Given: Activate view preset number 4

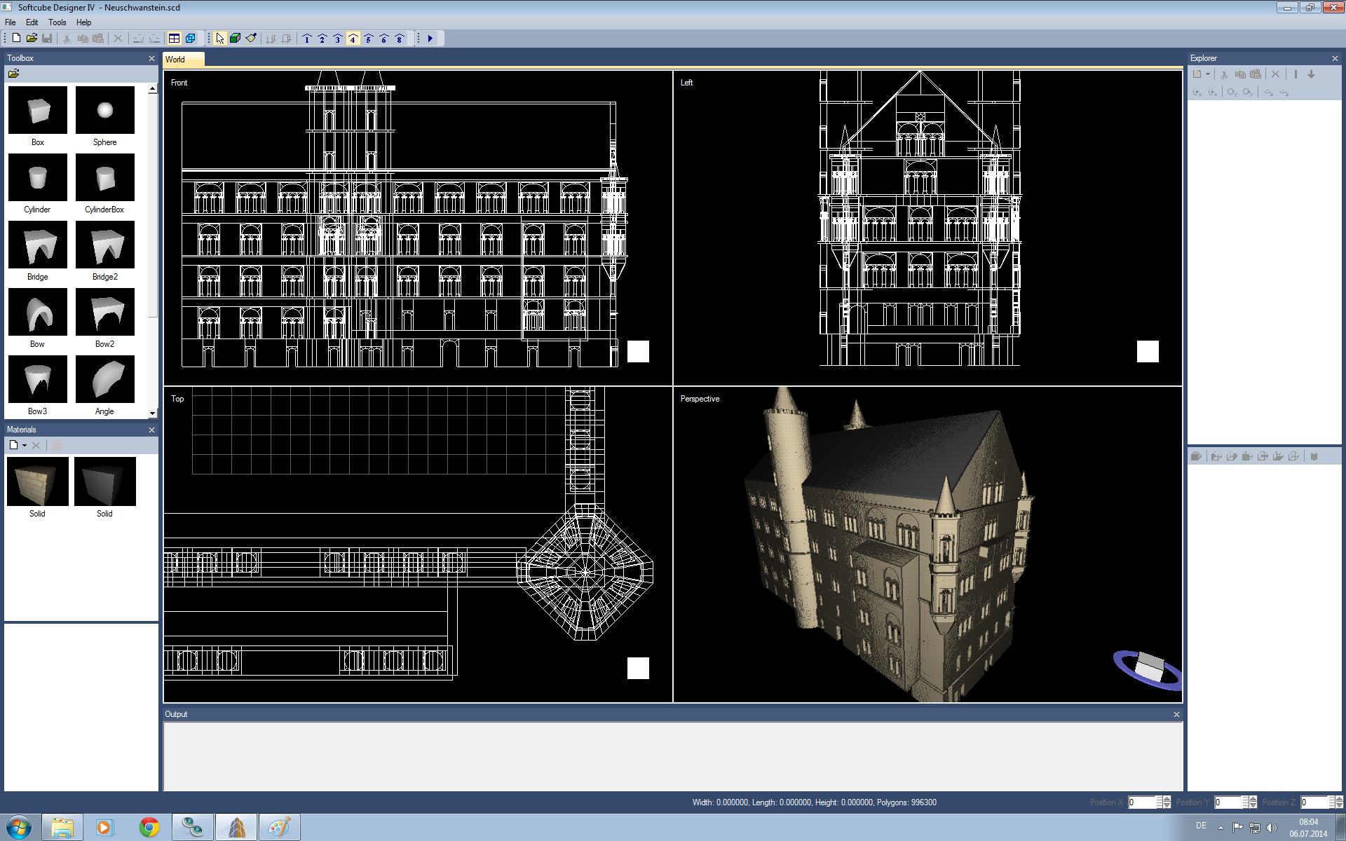Looking at the screenshot, I should [x=353, y=39].
